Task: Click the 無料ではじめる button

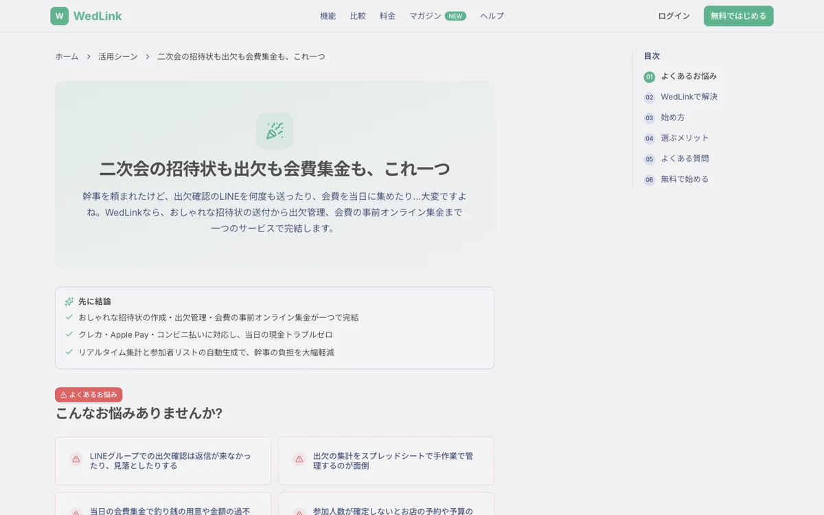Action: [x=738, y=16]
